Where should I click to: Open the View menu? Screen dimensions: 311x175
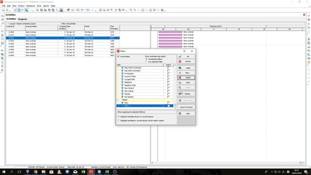point(15,6)
